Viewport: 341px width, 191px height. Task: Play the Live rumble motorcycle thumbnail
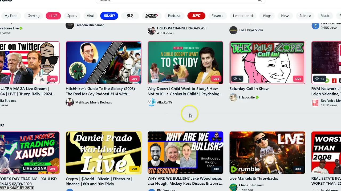coord(267,153)
